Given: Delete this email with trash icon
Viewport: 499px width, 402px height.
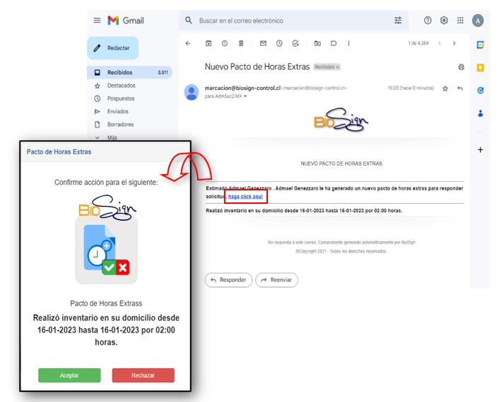Looking at the screenshot, I should pyautogui.click(x=241, y=43).
